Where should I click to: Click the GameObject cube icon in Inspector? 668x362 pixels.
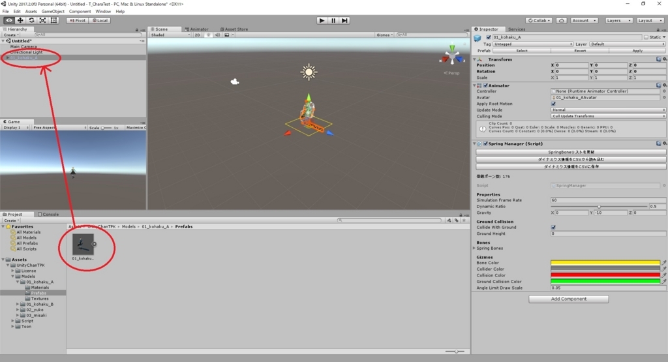coord(478,38)
